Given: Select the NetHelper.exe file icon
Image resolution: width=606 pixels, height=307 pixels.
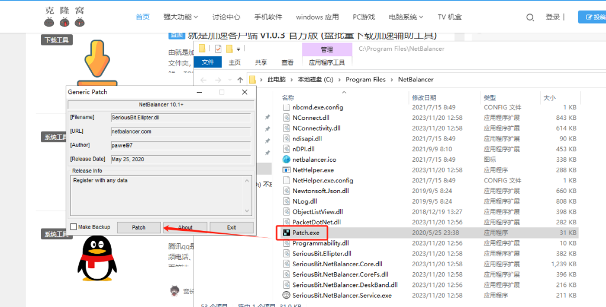Looking at the screenshot, I should tap(286, 169).
